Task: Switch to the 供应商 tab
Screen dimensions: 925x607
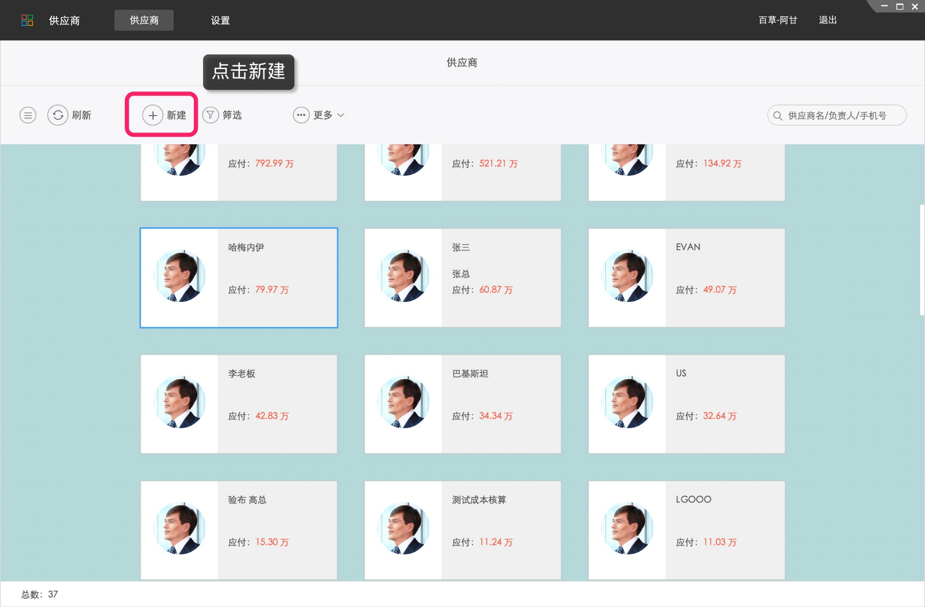Action: pos(144,20)
